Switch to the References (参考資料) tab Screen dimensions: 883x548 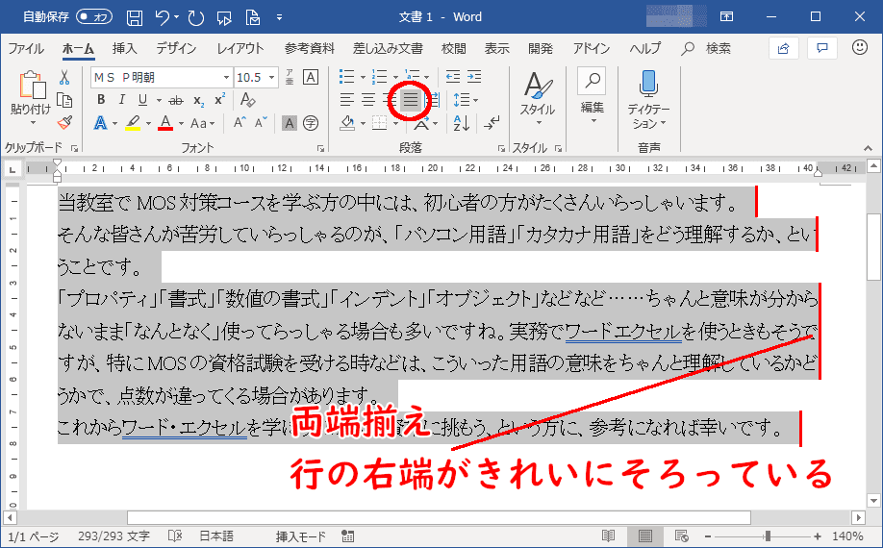[309, 48]
